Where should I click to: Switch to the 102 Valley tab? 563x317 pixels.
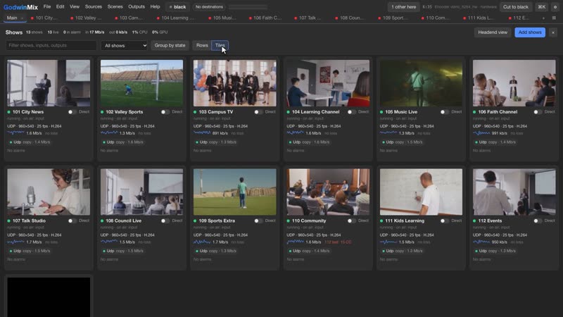(x=86, y=18)
